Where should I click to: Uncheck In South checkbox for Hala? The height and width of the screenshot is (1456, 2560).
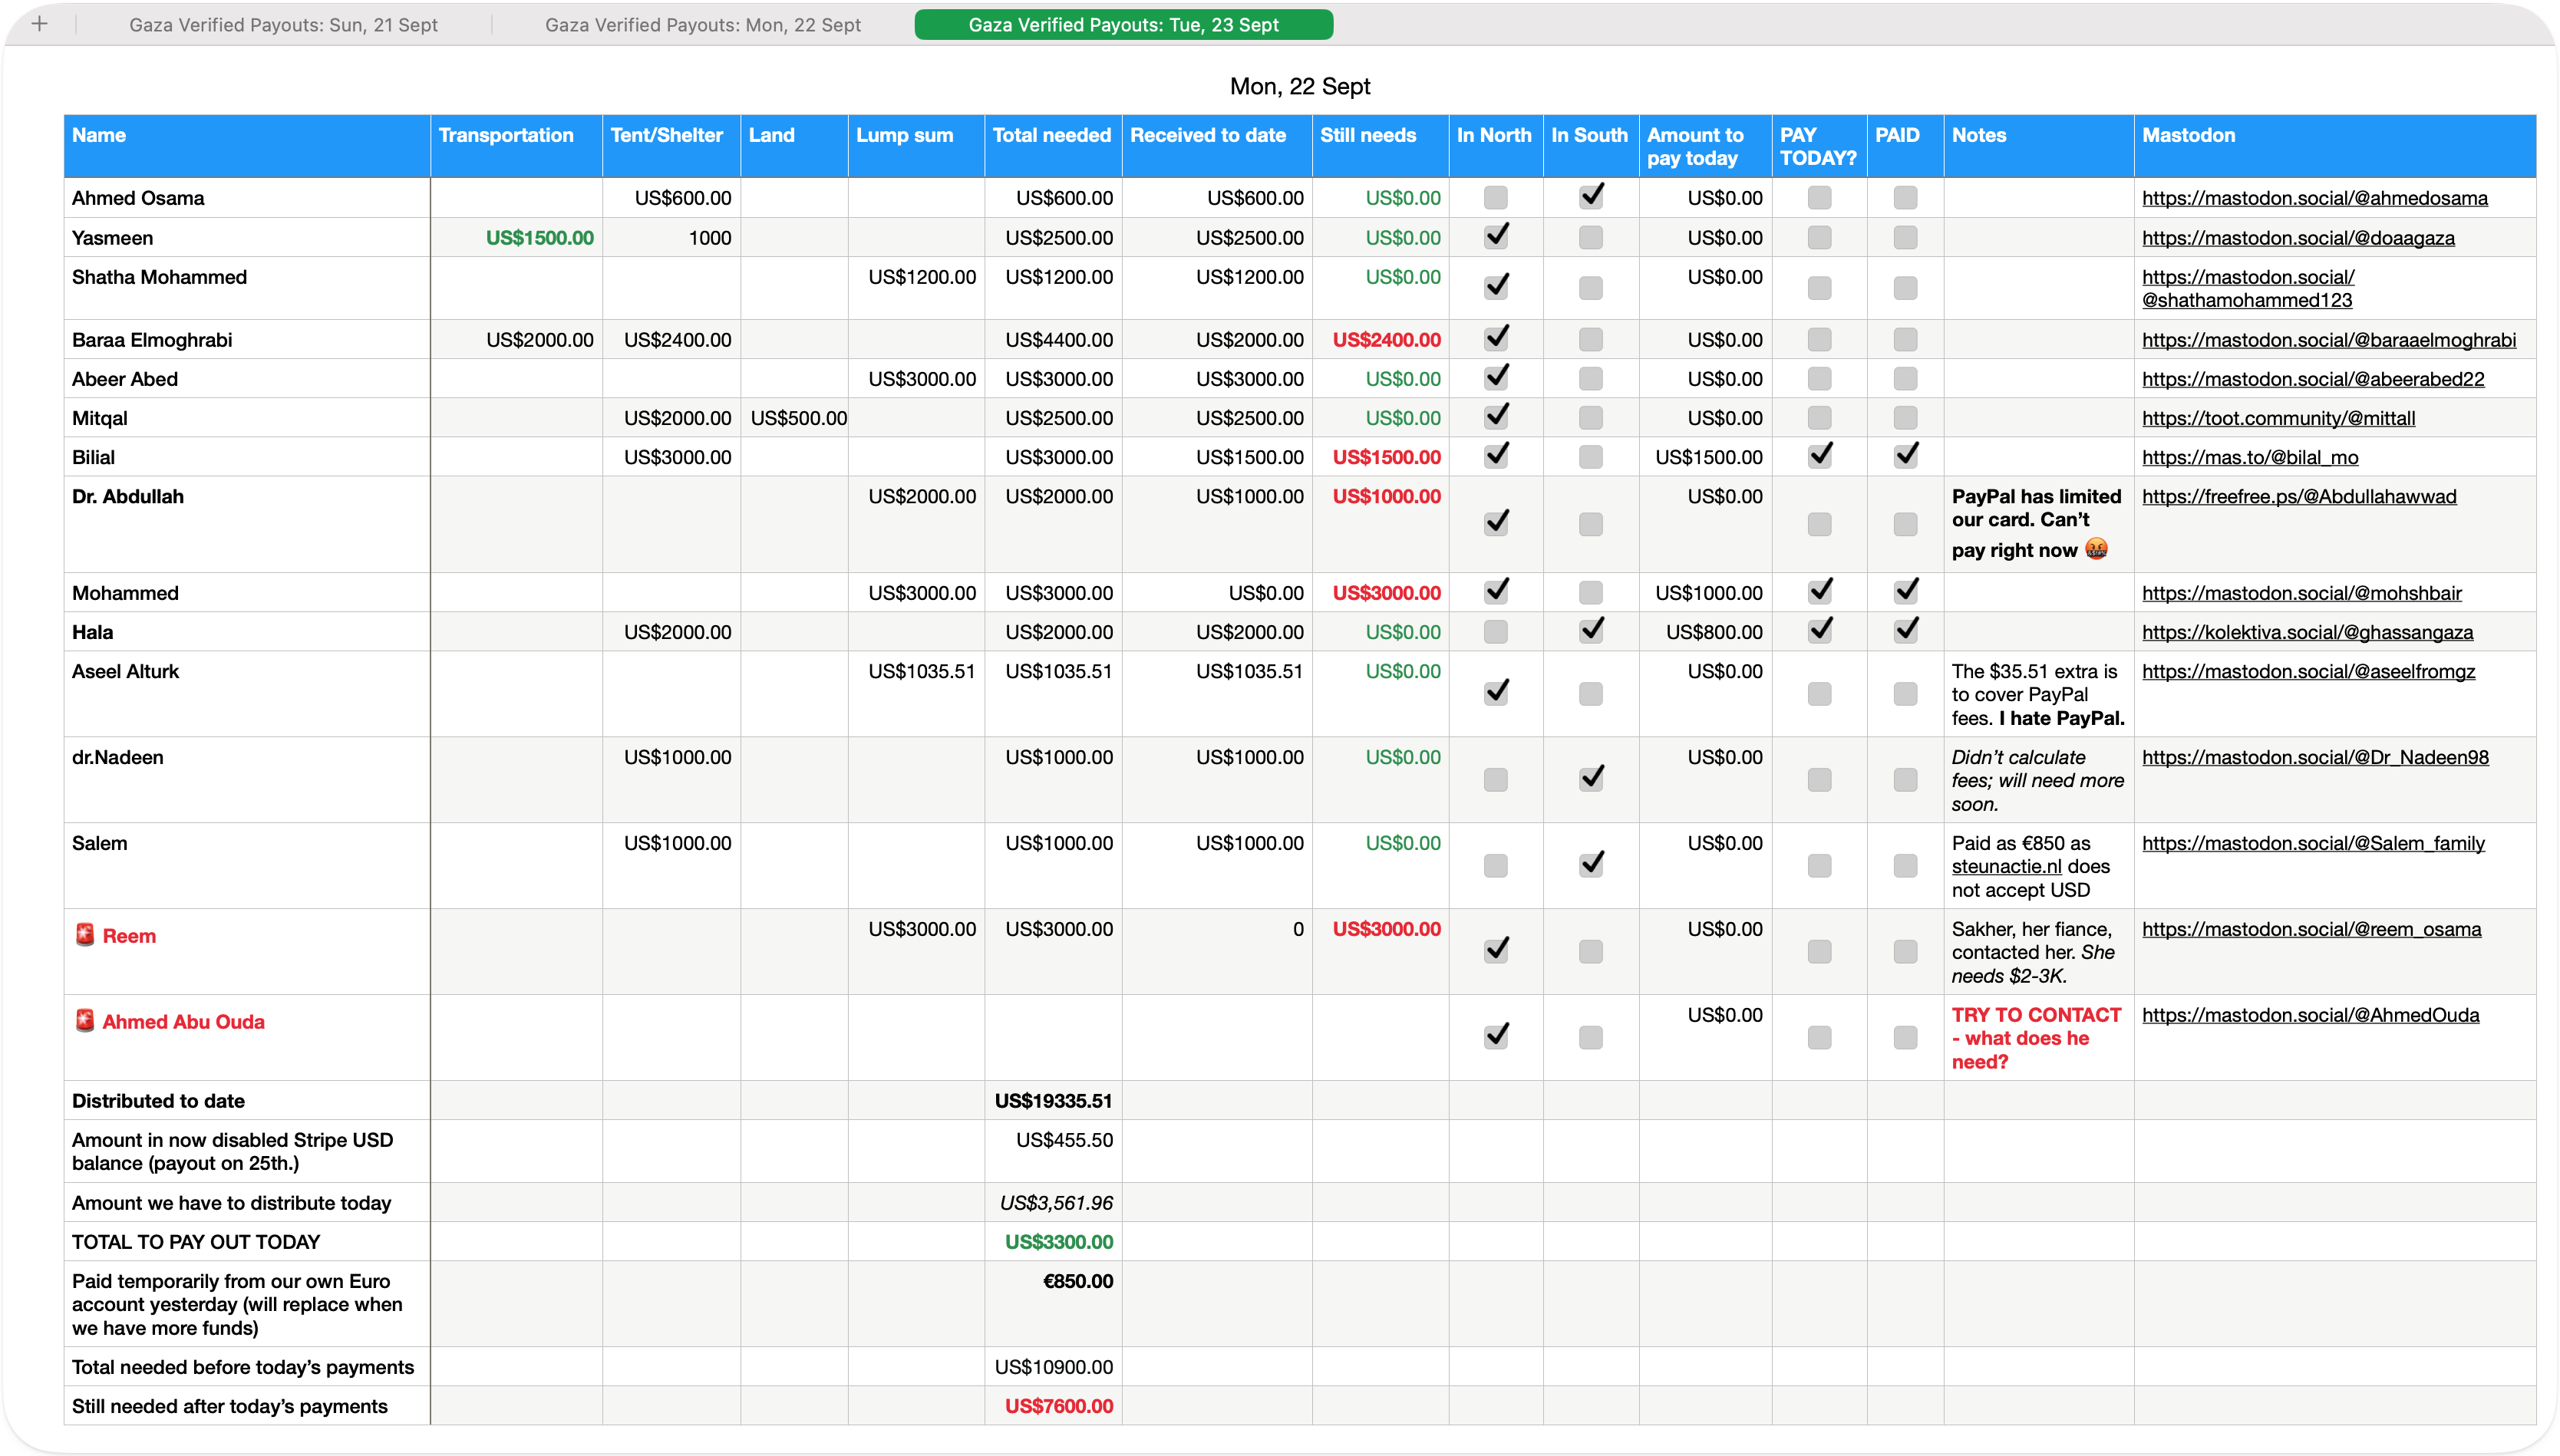pyautogui.click(x=1590, y=631)
